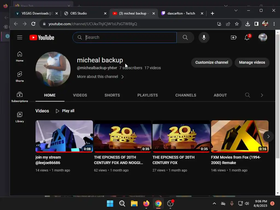Image resolution: width=280 pixels, height=210 pixels.
Task: Click the channel profile picture
Action: 53,69
